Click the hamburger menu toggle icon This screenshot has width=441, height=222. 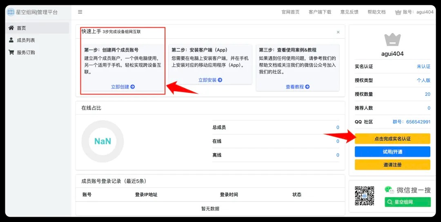click(x=80, y=12)
